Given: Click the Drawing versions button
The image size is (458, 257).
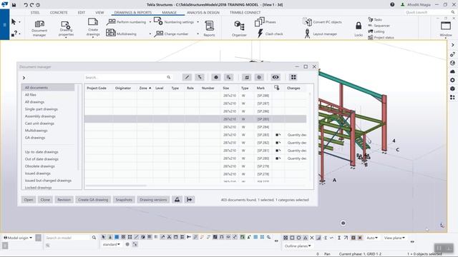Looking at the screenshot, I should point(153,200).
